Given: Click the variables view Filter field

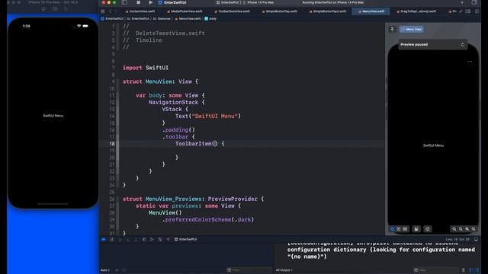Looking at the screenshot, I should coord(249,270).
